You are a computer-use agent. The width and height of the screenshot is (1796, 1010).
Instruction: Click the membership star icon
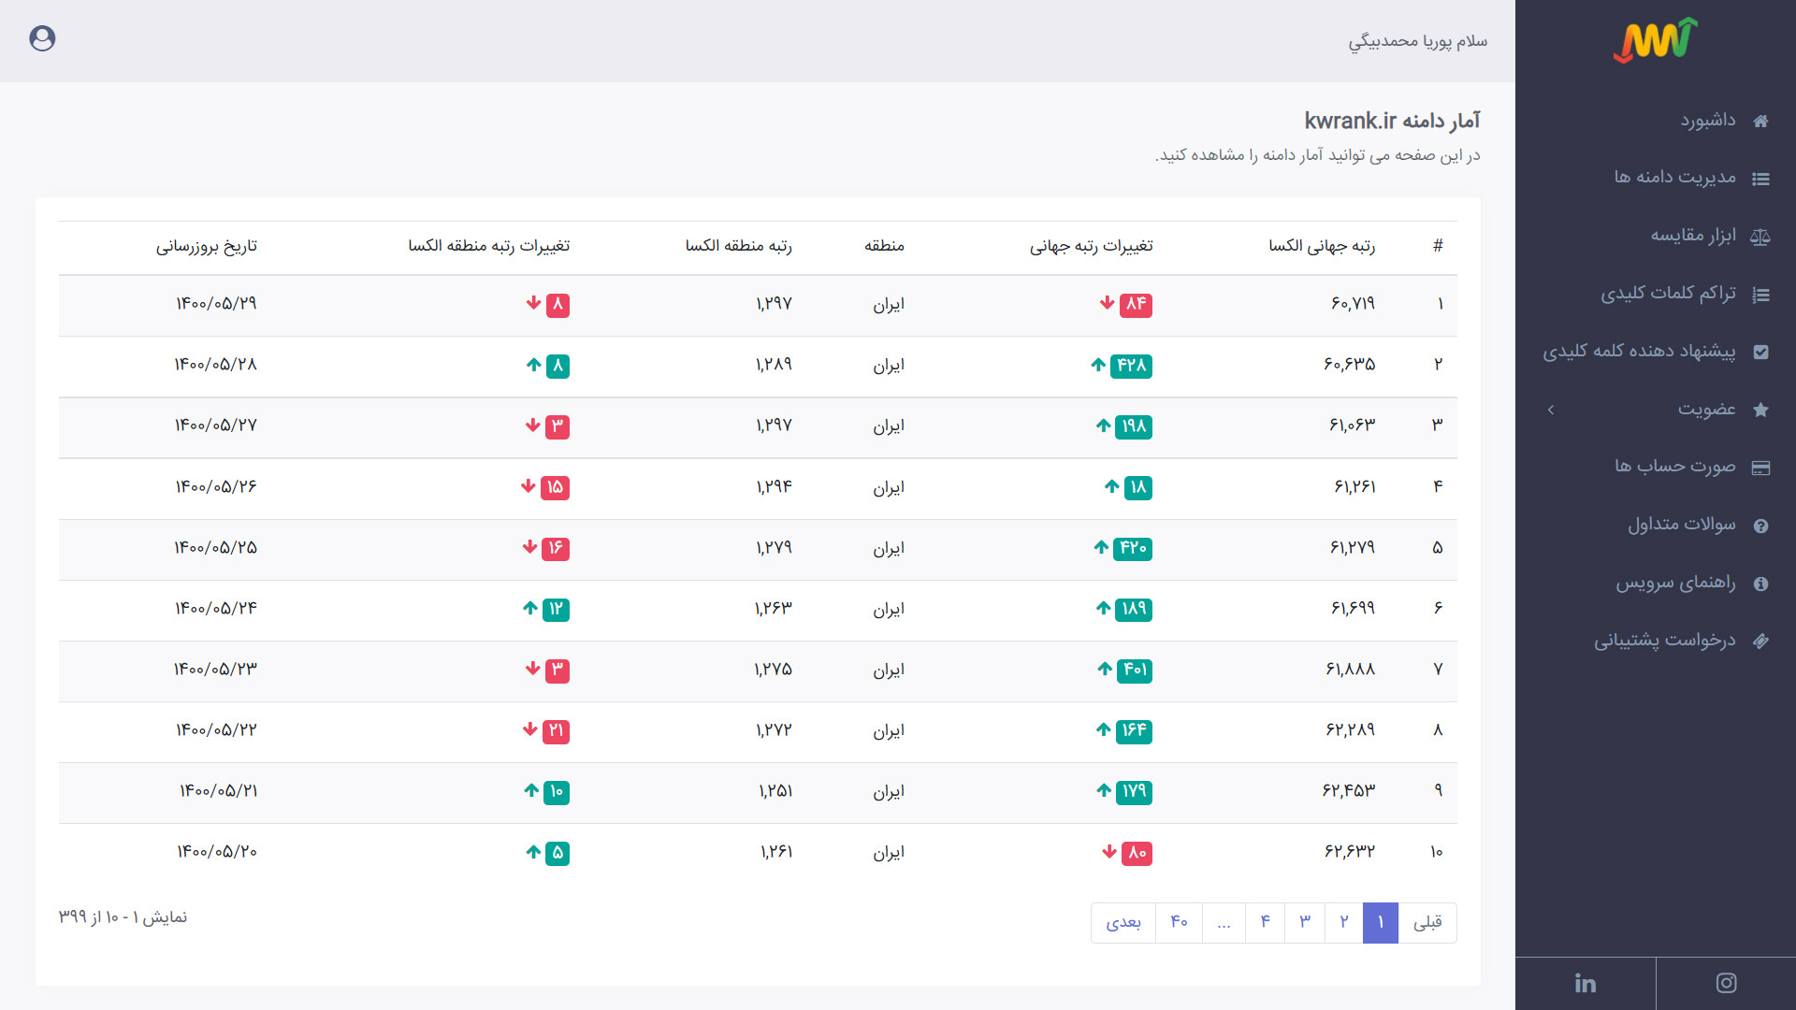click(1760, 410)
